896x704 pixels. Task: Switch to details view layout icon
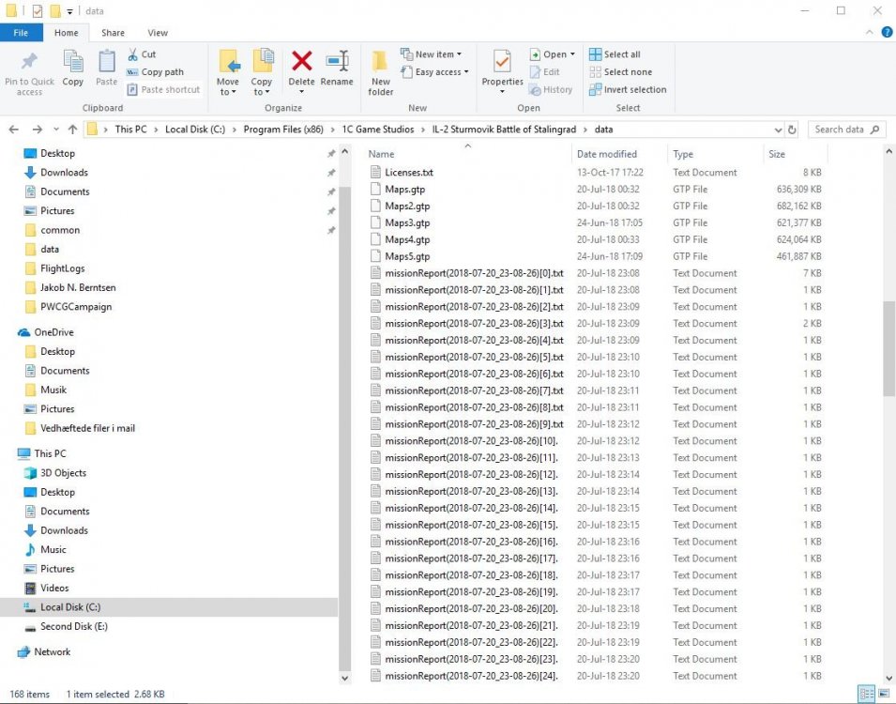[x=865, y=694]
